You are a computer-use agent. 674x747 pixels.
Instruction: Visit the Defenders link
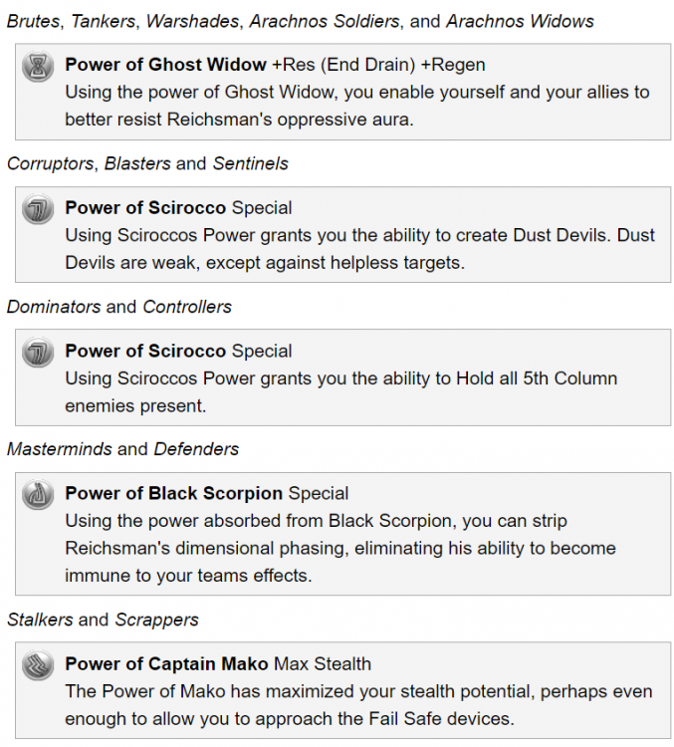[196, 449]
